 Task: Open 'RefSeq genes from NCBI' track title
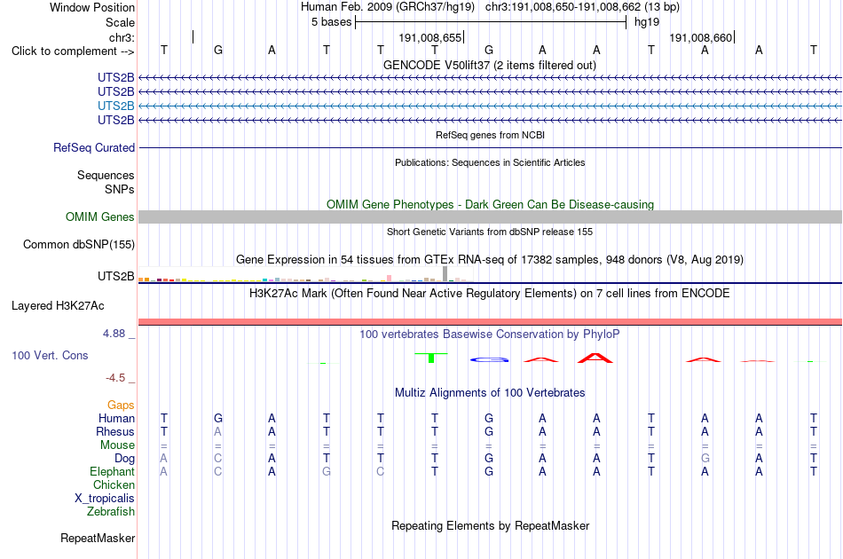point(490,135)
